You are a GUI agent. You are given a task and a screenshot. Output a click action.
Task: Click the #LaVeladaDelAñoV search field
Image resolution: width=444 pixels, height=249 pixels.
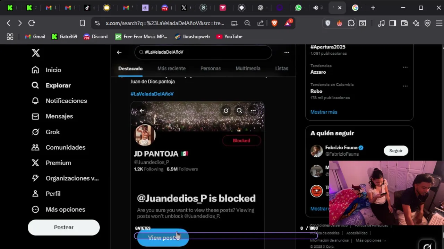[203, 52]
